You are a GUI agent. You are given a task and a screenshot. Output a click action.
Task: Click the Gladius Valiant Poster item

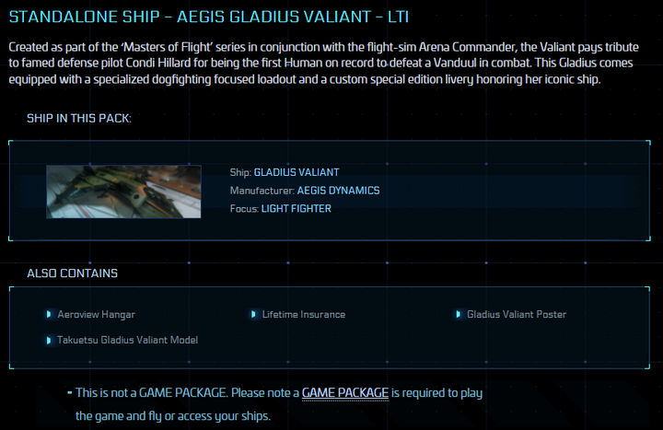[x=516, y=315]
